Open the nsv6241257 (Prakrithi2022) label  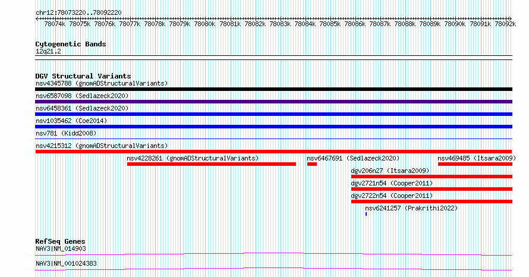pyautogui.click(x=411, y=208)
